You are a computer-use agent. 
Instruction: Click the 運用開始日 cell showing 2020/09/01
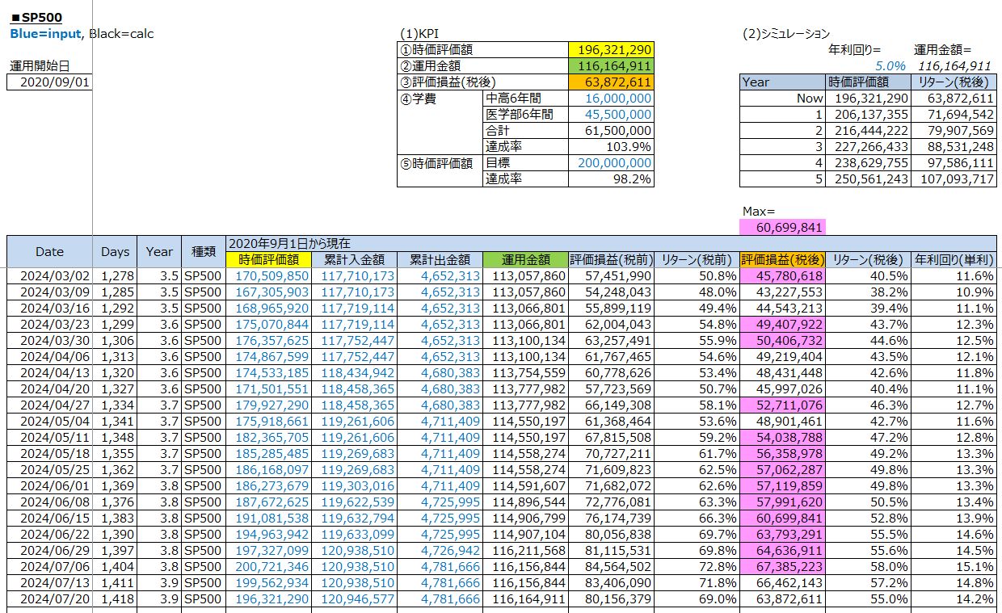(49, 82)
